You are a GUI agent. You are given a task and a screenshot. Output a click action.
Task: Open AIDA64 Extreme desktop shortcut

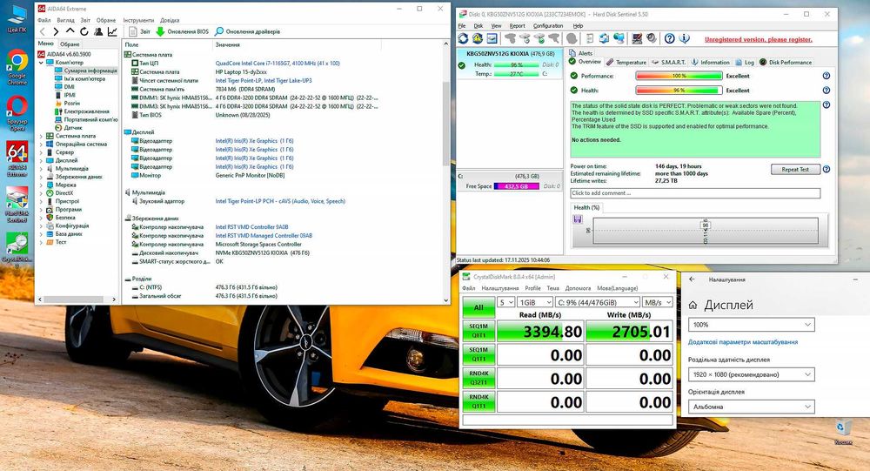(17, 159)
